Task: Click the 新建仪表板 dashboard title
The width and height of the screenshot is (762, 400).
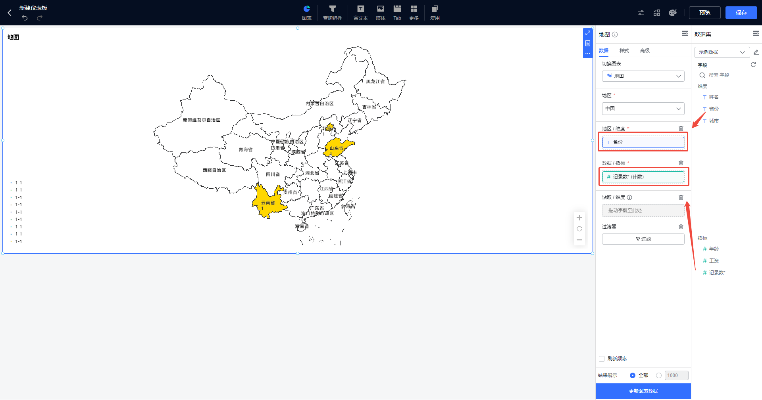Action: tap(33, 8)
